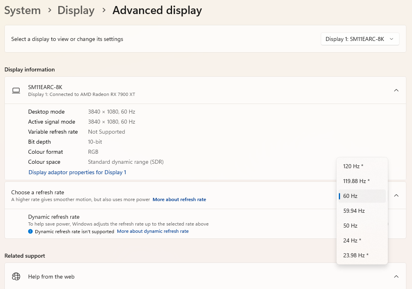Select 50 Hz refresh rate option
Image resolution: width=412 pixels, height=289 pixels.
point(362,226)
